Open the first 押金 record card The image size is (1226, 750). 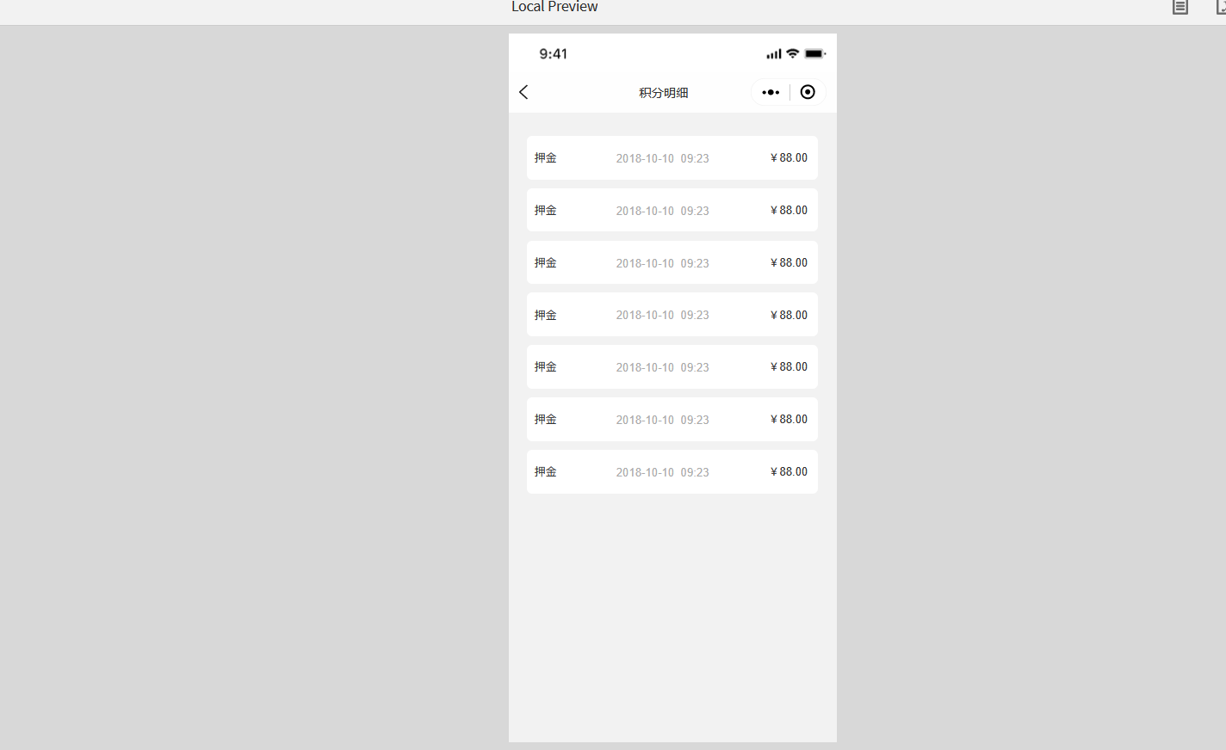[672, 158]
